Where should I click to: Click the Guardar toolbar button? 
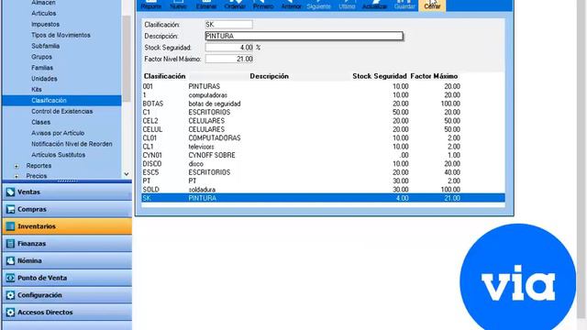coord(404,5)
